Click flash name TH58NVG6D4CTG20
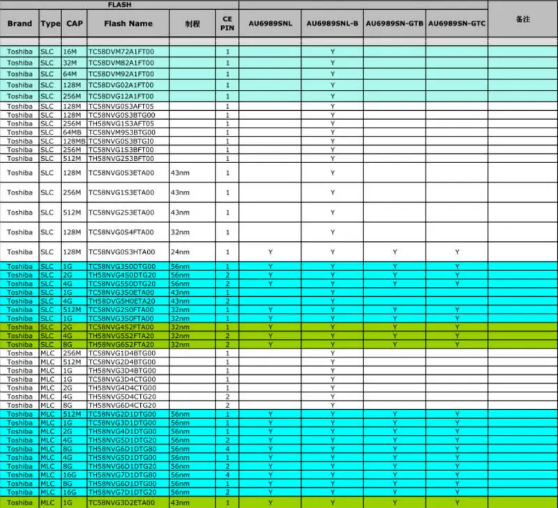The height and width of the screenshot is (508, 558). (x=122, y=406)
